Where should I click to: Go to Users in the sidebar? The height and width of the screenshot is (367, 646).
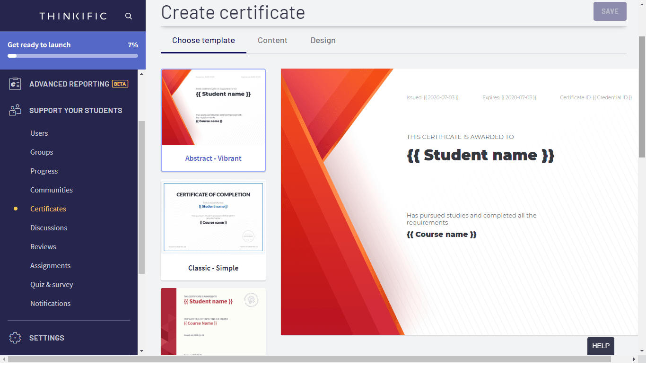(x=39, y=133)
